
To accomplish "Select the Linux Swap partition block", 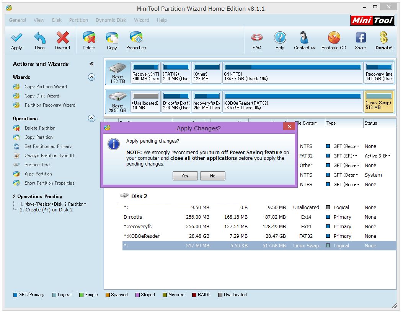I will click(x=379, y=102).
